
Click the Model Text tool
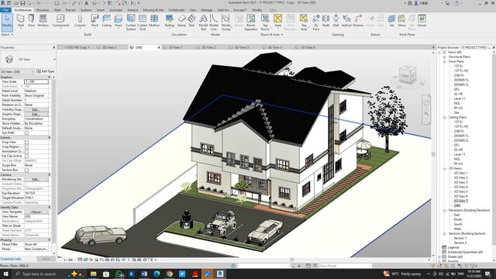tap(203, 22)
